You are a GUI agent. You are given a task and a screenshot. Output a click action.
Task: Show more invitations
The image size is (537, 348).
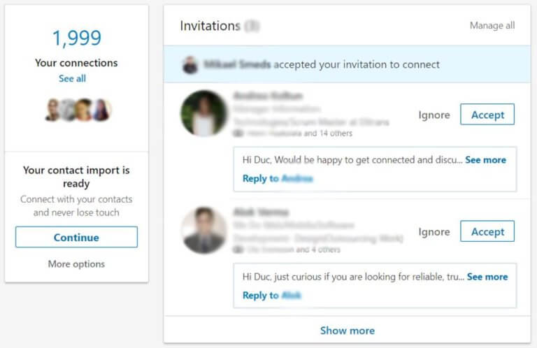click(x=348, y=331)
